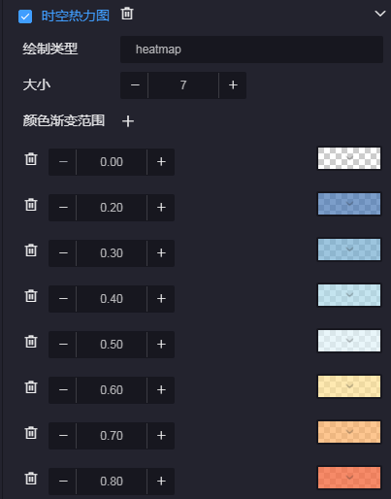This screenshot has height=499, width=391.
Task: Open the red-orange swatch at 0.80
Action: 349,478
